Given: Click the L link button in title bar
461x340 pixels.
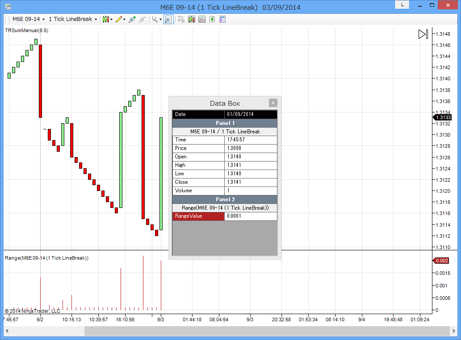Looking at the screenshot, I should [402, 5].
